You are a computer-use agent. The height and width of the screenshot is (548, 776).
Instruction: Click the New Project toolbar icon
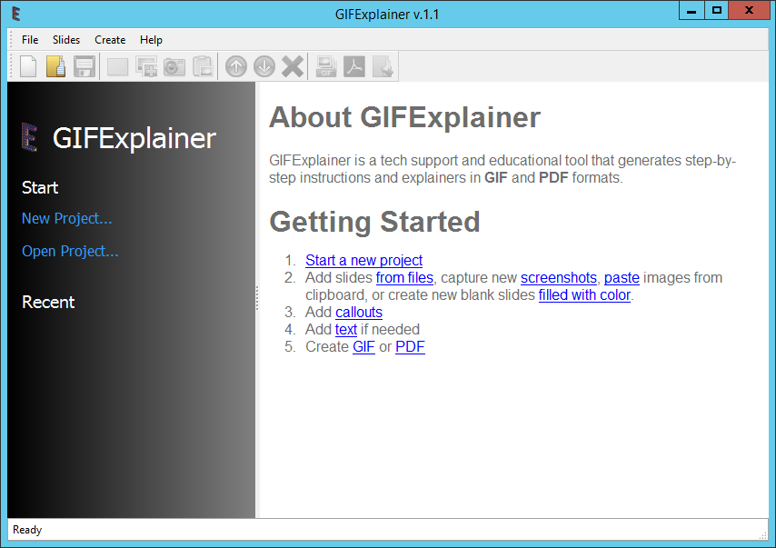(x=28, y=66)
